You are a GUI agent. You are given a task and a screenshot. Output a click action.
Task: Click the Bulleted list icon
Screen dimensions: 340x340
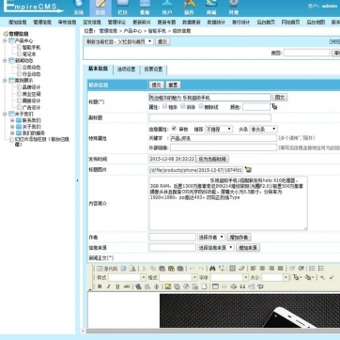(x=321, y=269)
